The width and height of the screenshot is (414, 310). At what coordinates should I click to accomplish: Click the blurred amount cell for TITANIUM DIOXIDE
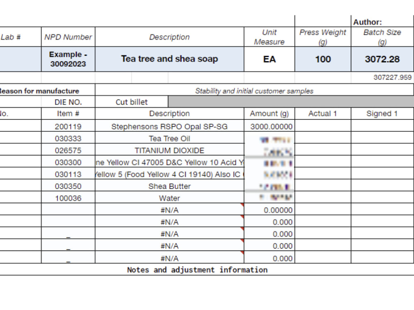coord(270,150)
